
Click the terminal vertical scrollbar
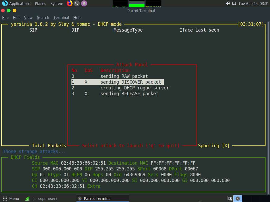[x=268, y=107]
